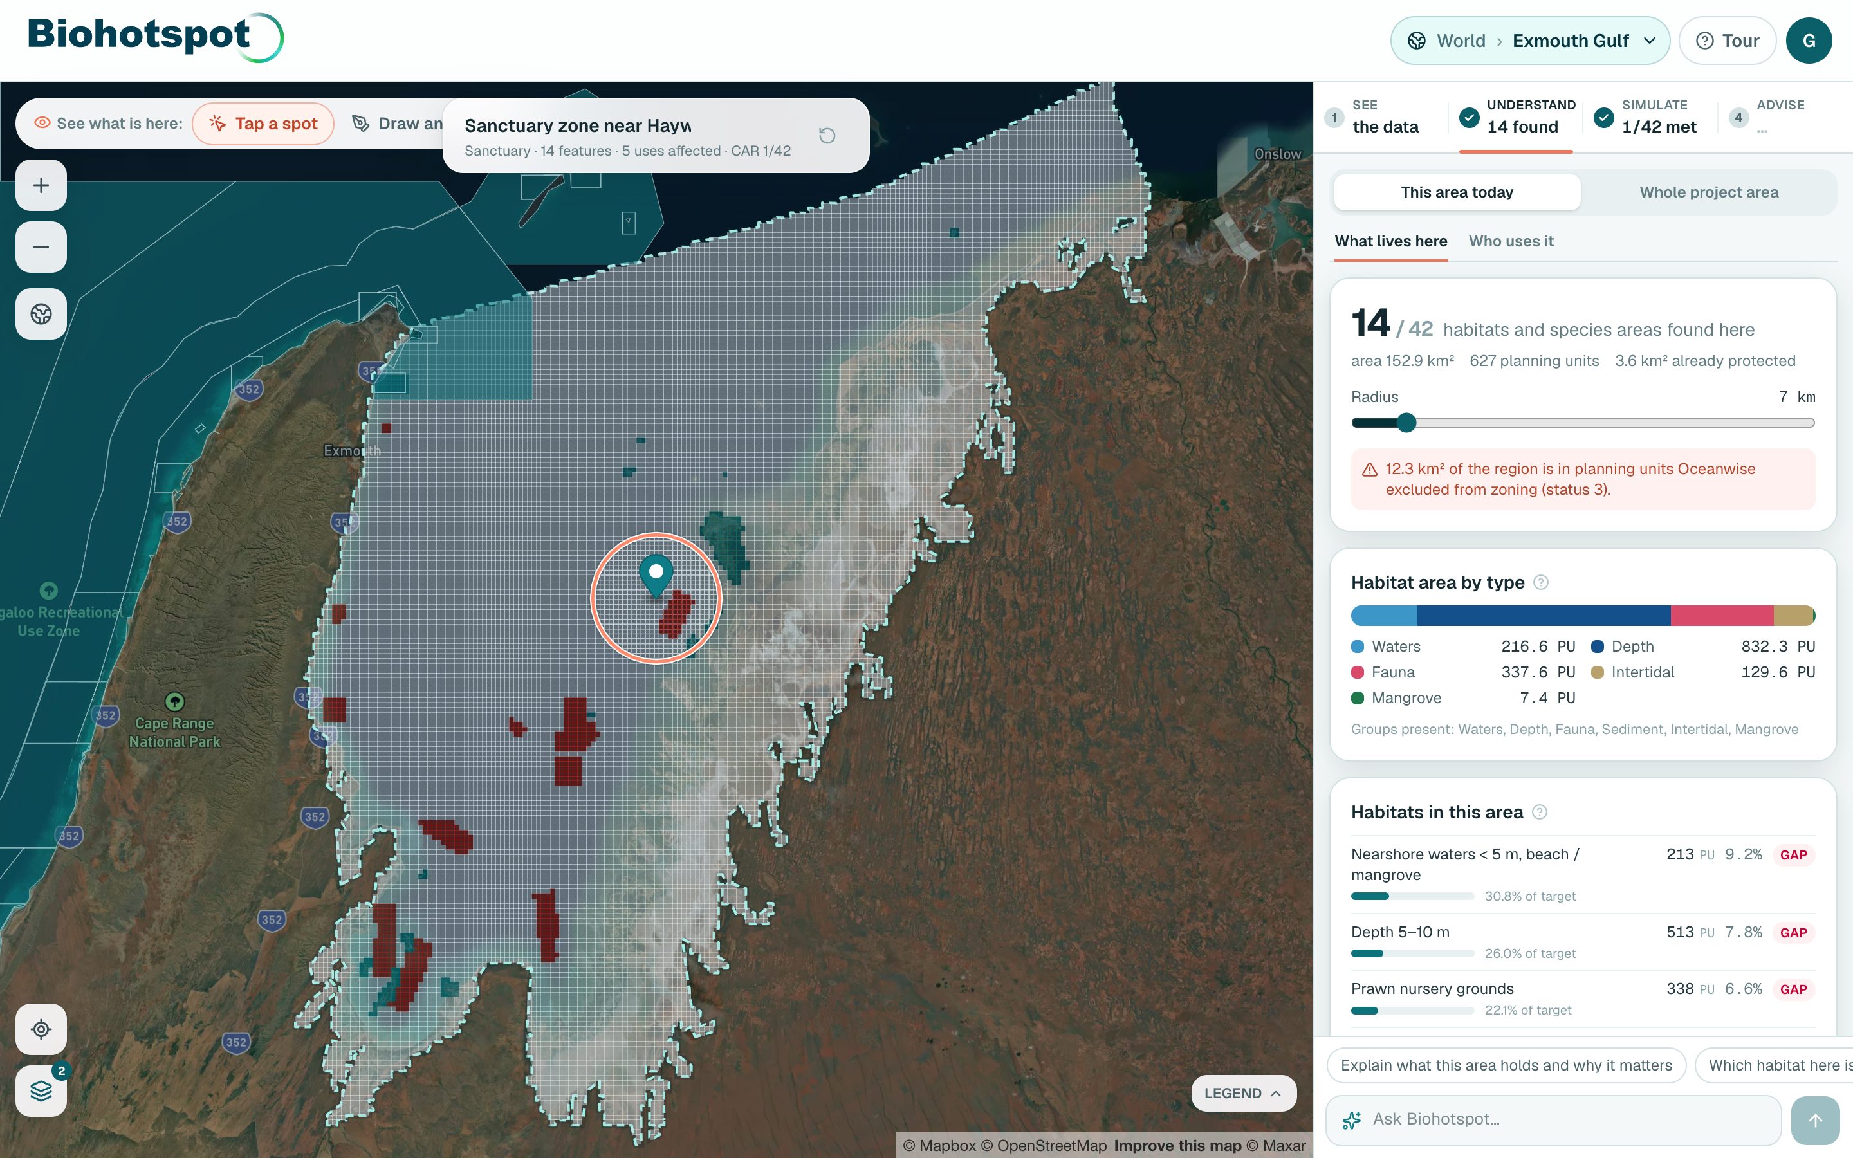Viewport: 1853px width, 1158px height.
Task: Click the globe icon beside World
Action: tap(1417, 41)
